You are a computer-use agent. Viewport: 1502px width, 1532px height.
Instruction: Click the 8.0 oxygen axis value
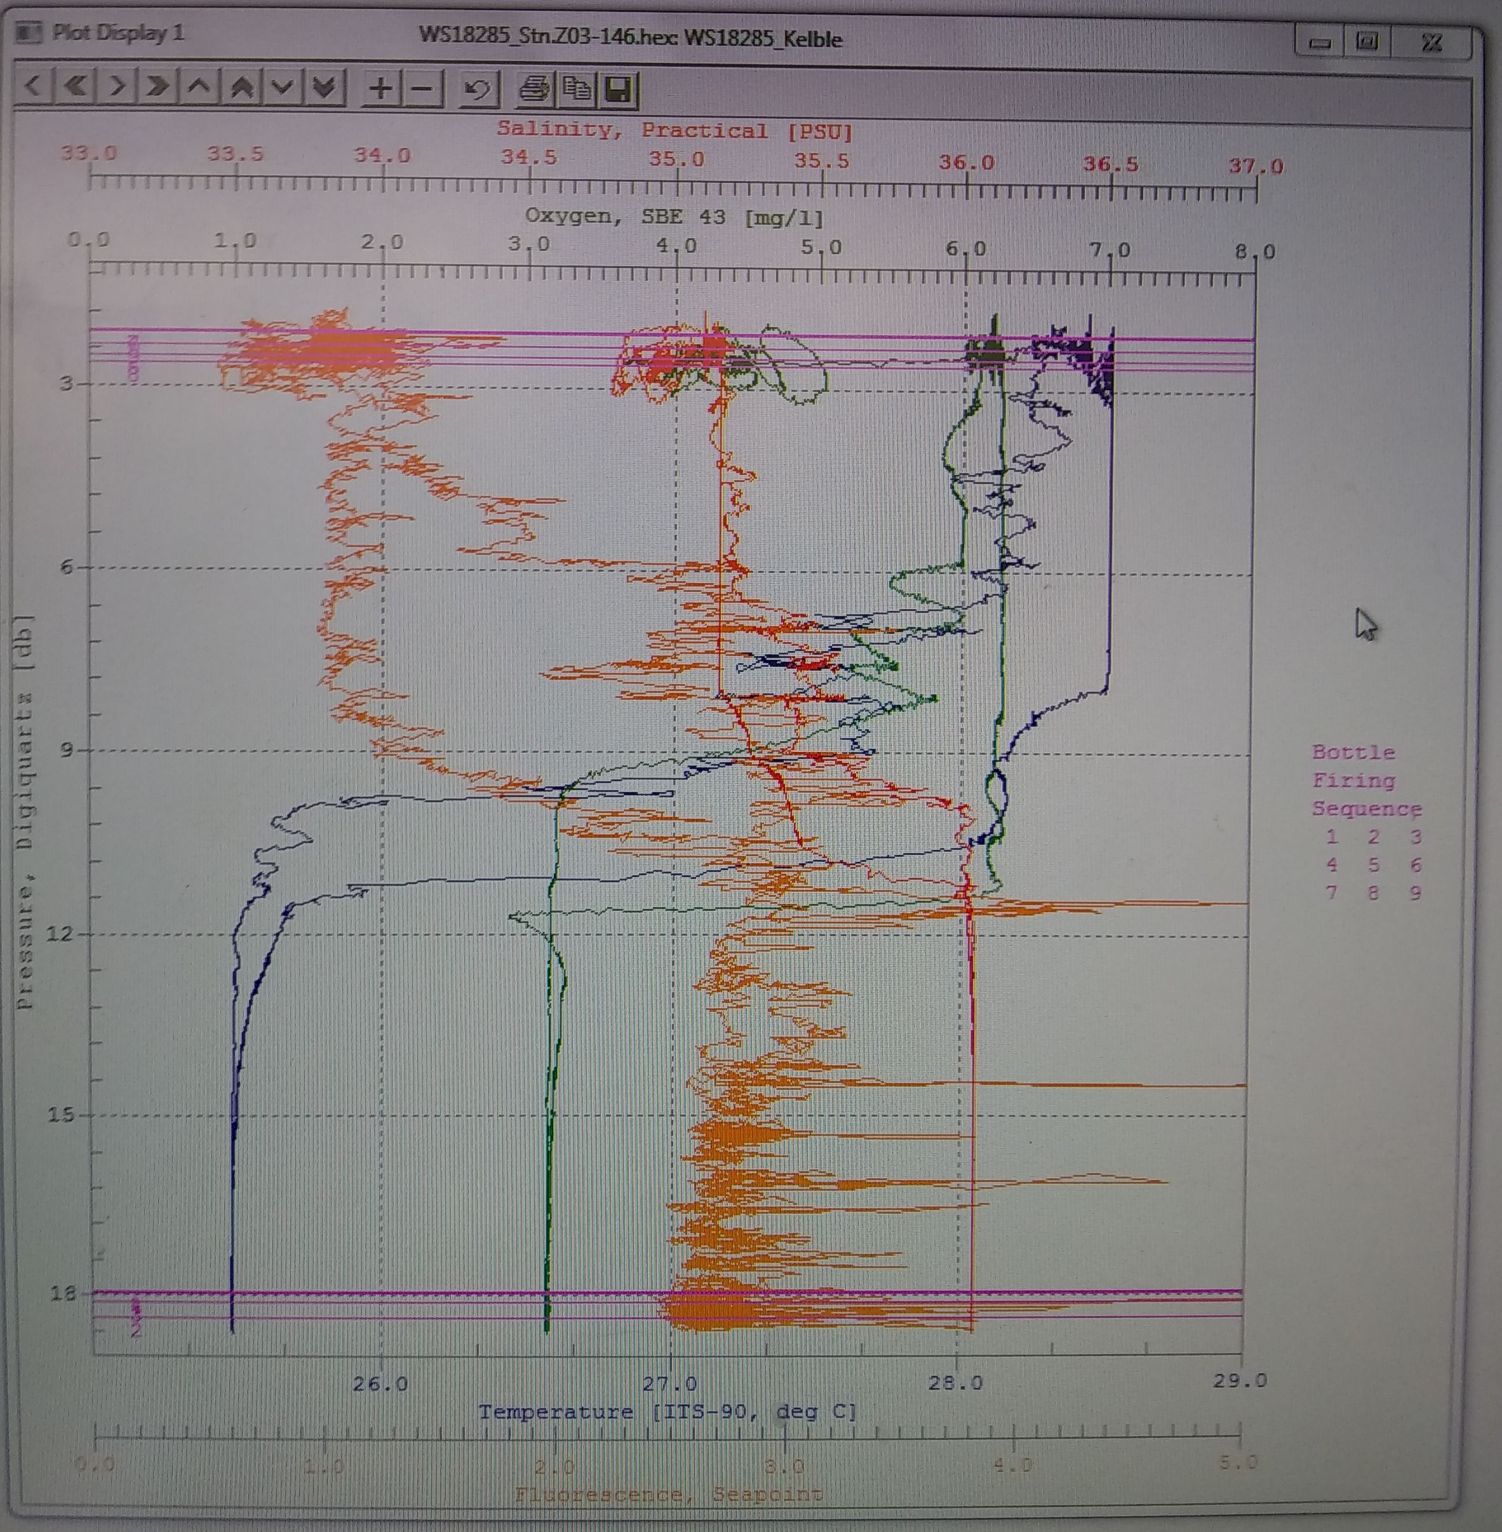[x=1255, y=252]
